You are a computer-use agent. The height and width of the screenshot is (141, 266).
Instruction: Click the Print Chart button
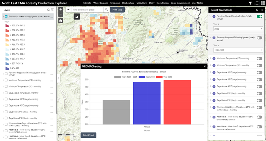pyautogui.click(x=88, y=135)
